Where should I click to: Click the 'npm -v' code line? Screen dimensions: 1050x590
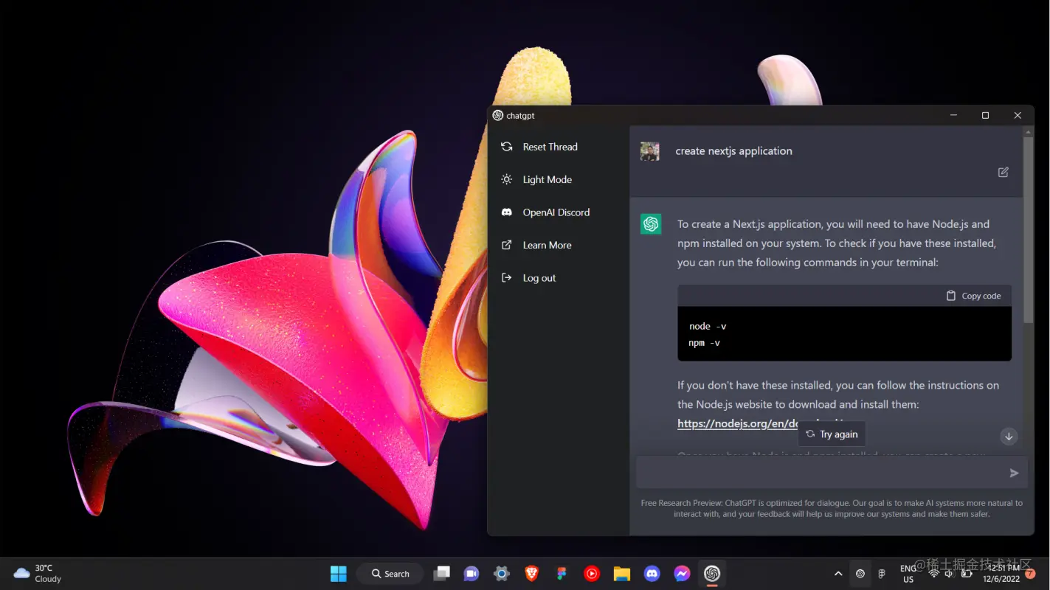pos(705,343)
